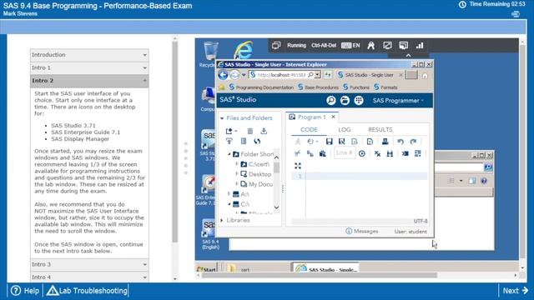
Task: Click the Properties icon in Files and Folders
Action: [244, 142]
